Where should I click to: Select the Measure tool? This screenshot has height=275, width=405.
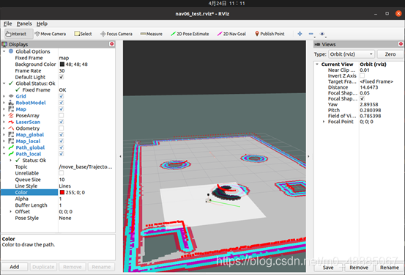(152, 34)
